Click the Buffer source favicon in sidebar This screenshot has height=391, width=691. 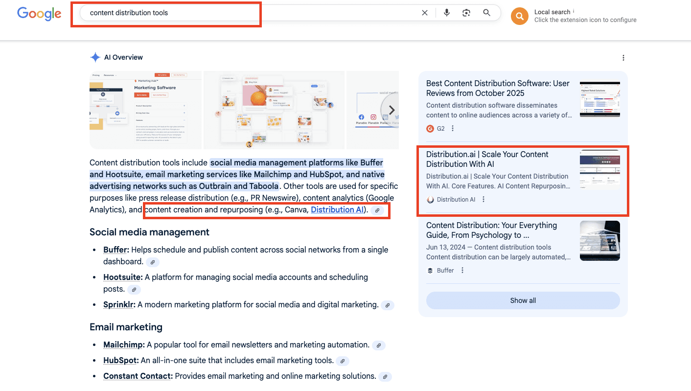point(430,271)
